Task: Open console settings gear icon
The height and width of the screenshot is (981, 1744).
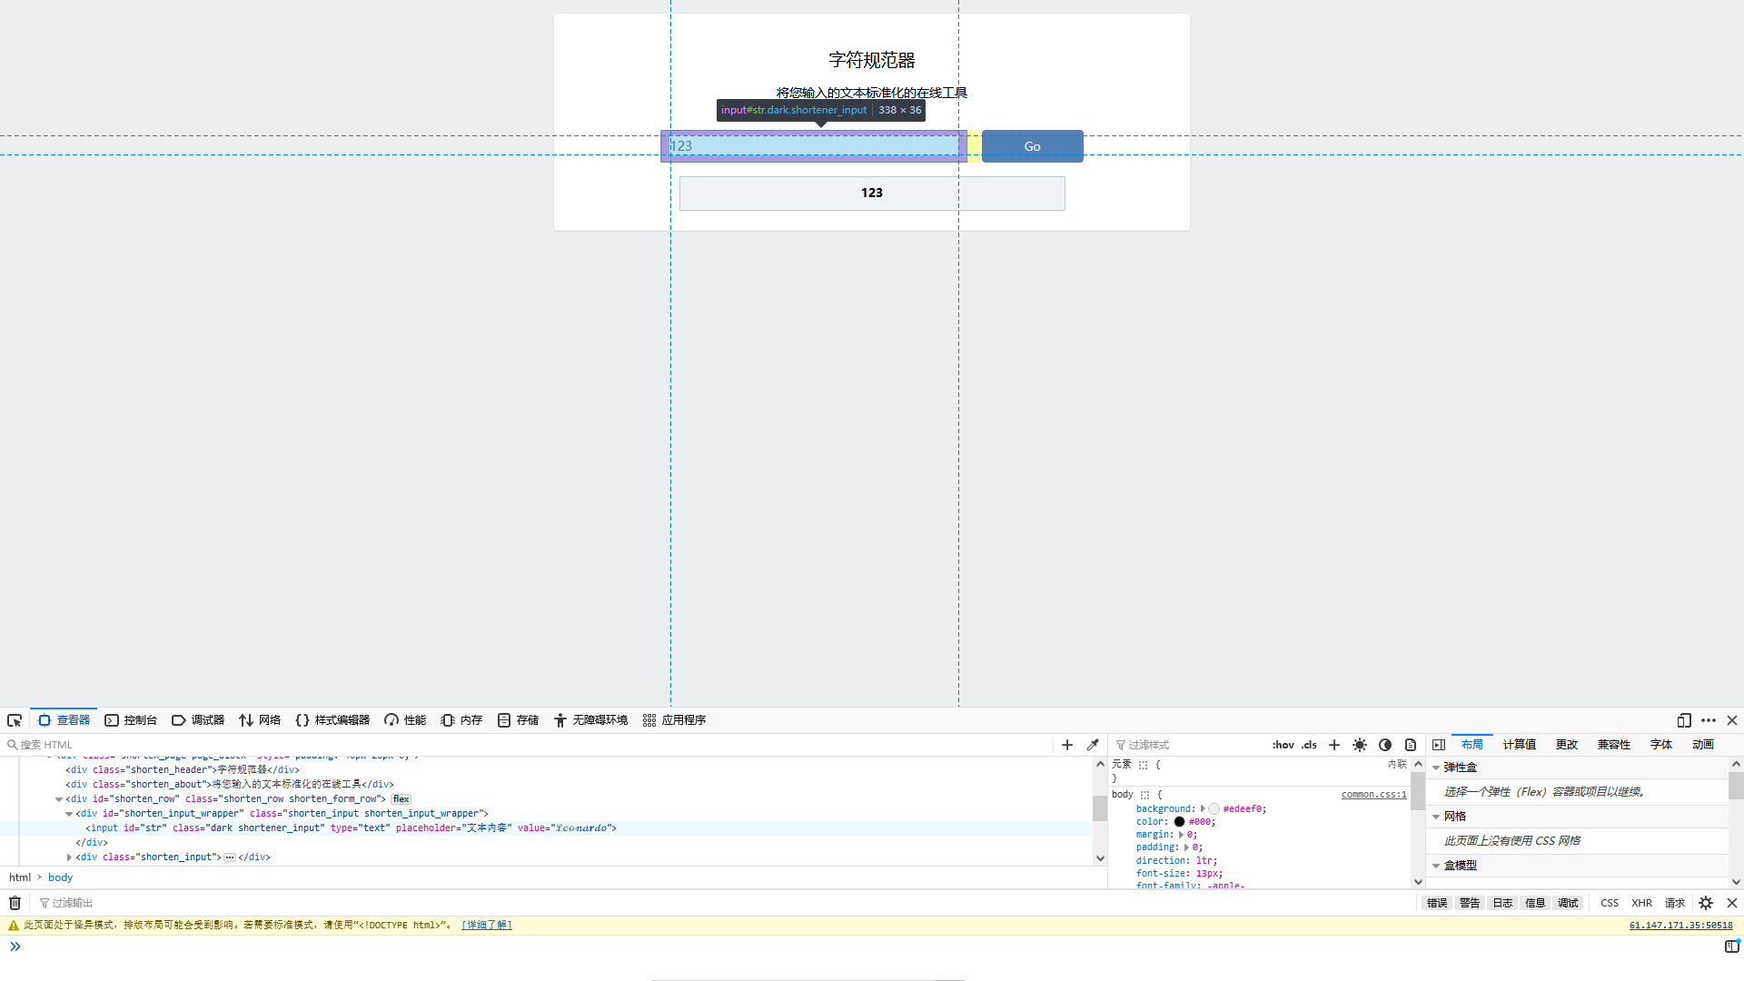Action: (1706, 903)
